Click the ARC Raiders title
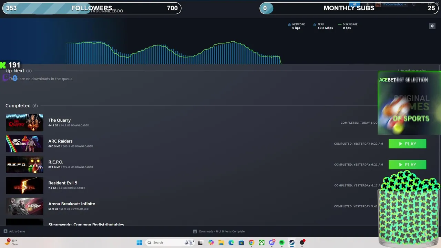The image size is (441, 248). [x=60, y=141]
